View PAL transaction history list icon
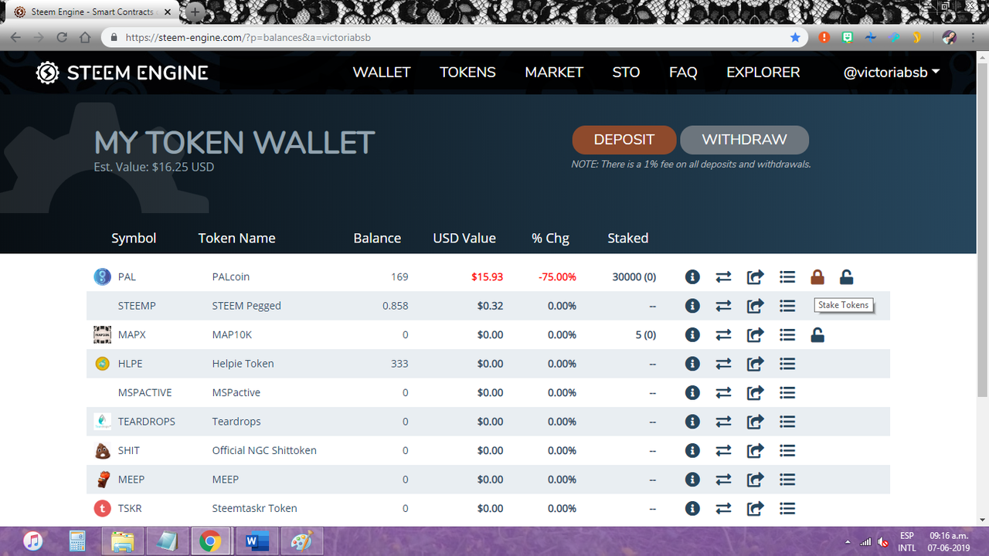989x556 pixels. coord(787,276)
